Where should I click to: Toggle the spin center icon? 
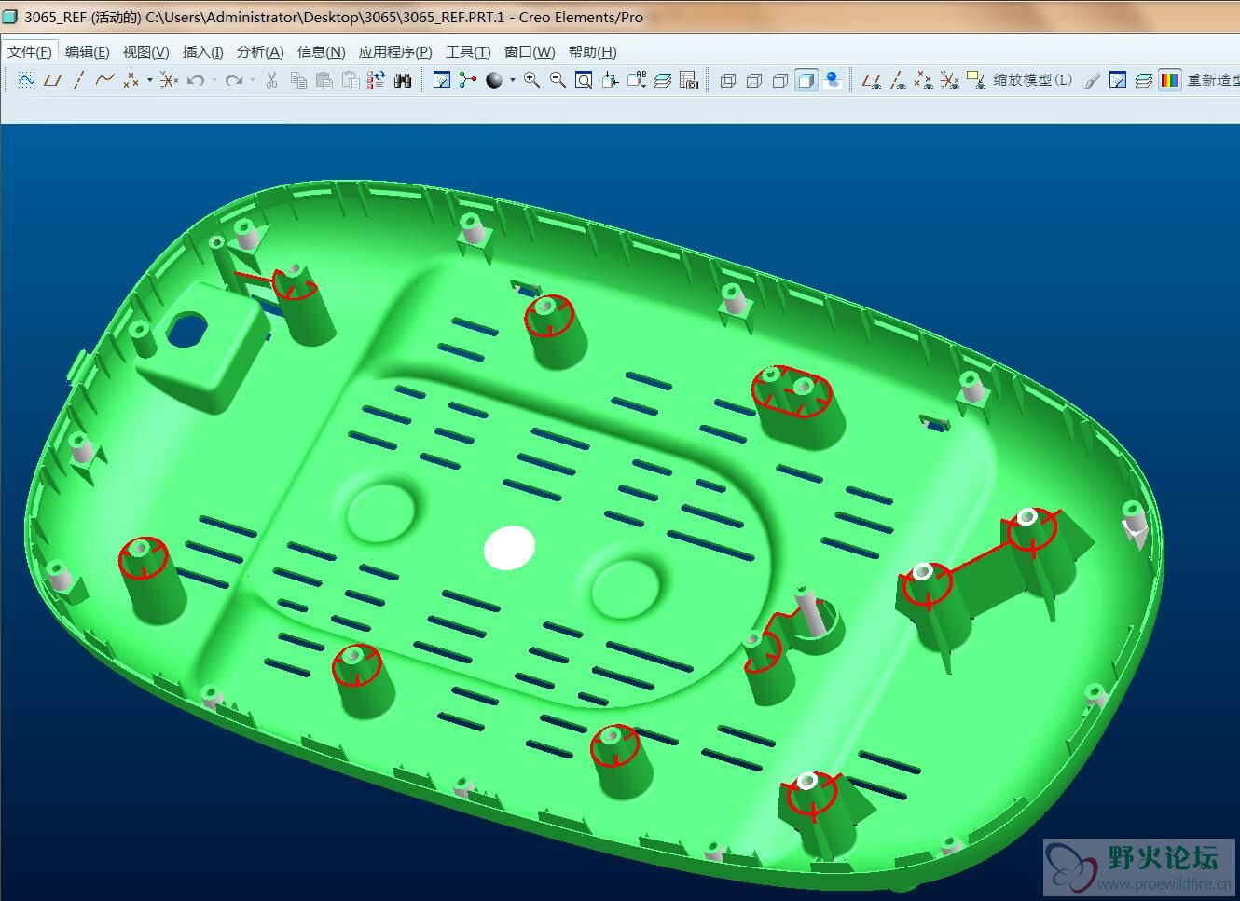coord(468,80)
